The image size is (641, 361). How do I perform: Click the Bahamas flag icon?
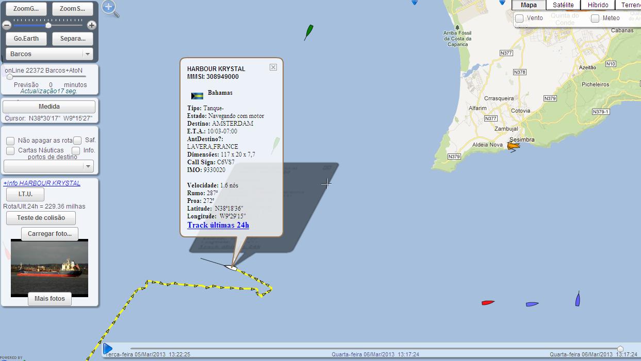coord(197,96)
